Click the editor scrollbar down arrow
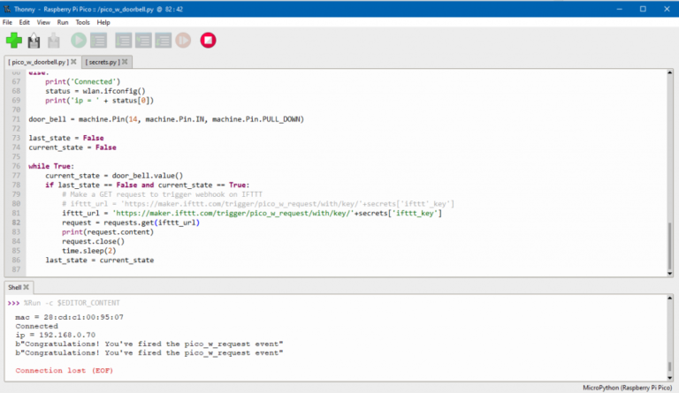This screenshot has height=393, width=679. [x=670, y=273]
